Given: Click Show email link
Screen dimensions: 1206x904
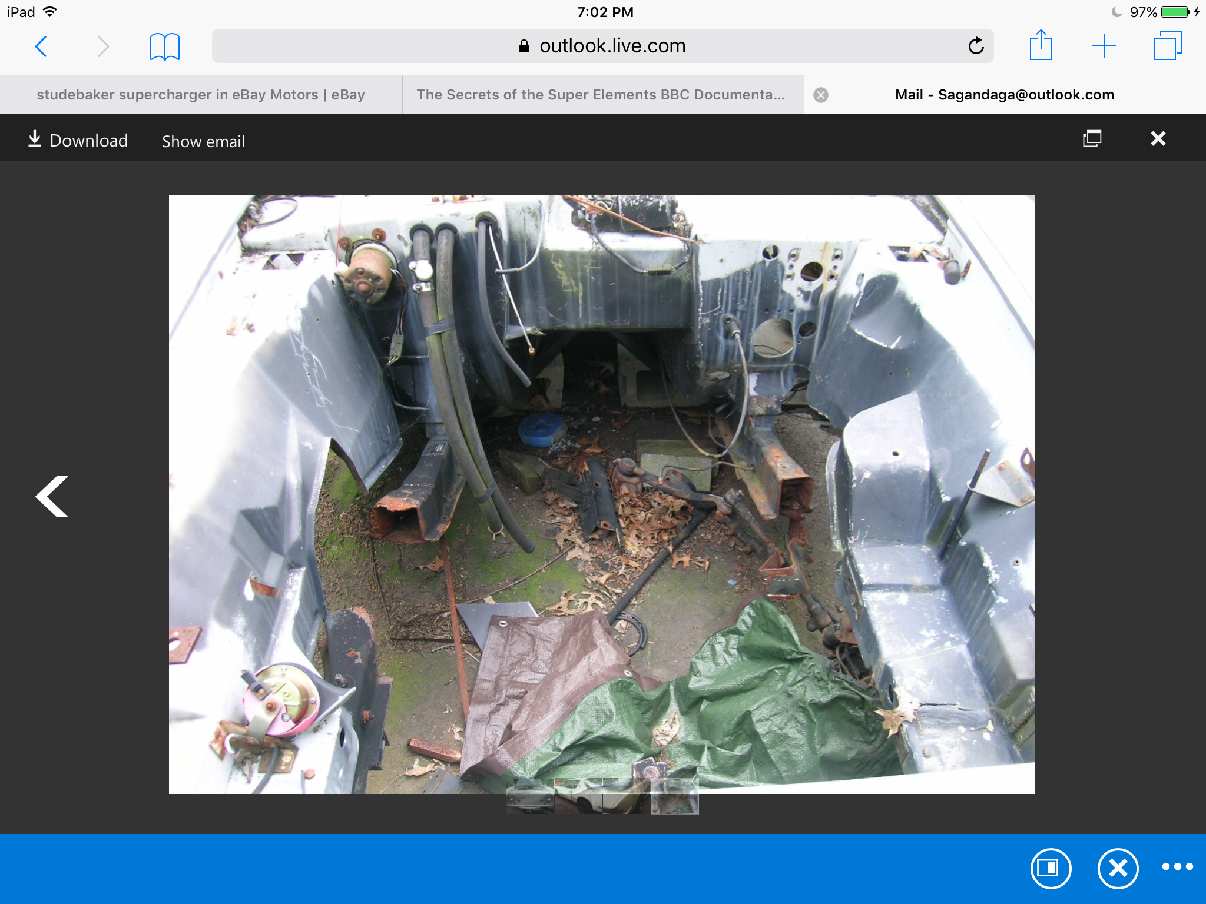Looking at the screenshot, I should pos(203,141).
